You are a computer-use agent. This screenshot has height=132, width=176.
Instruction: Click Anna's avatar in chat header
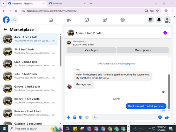[71, 33]
